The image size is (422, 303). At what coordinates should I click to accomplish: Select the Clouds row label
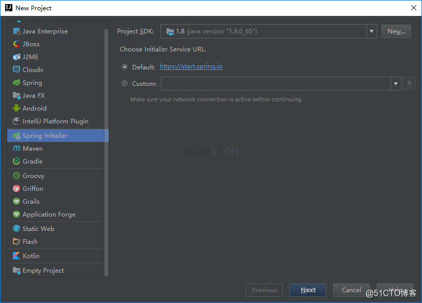pyautogui.click(x=33, y=70)
